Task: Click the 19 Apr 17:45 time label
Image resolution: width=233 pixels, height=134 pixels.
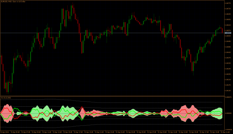Action: pos(78,132)
